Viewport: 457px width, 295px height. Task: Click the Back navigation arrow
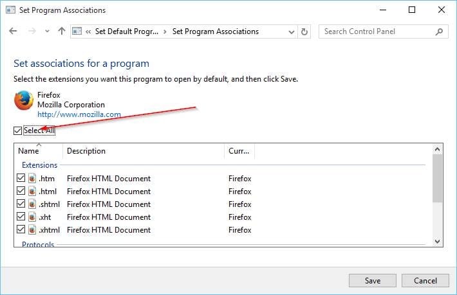(13, 31)
